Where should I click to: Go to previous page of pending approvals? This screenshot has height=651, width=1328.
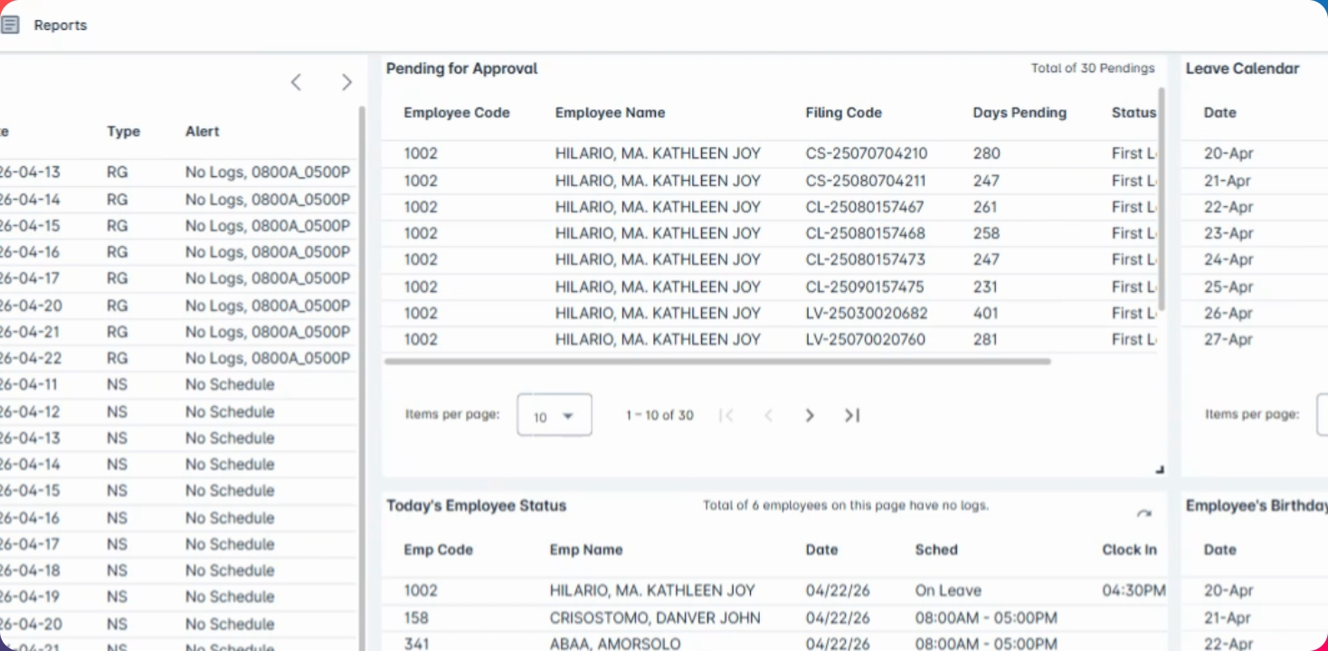pos(768,415)
